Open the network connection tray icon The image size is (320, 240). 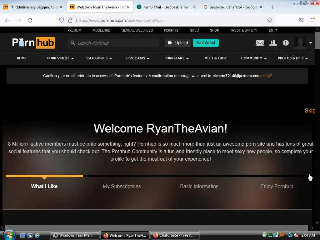coord(290,235)
